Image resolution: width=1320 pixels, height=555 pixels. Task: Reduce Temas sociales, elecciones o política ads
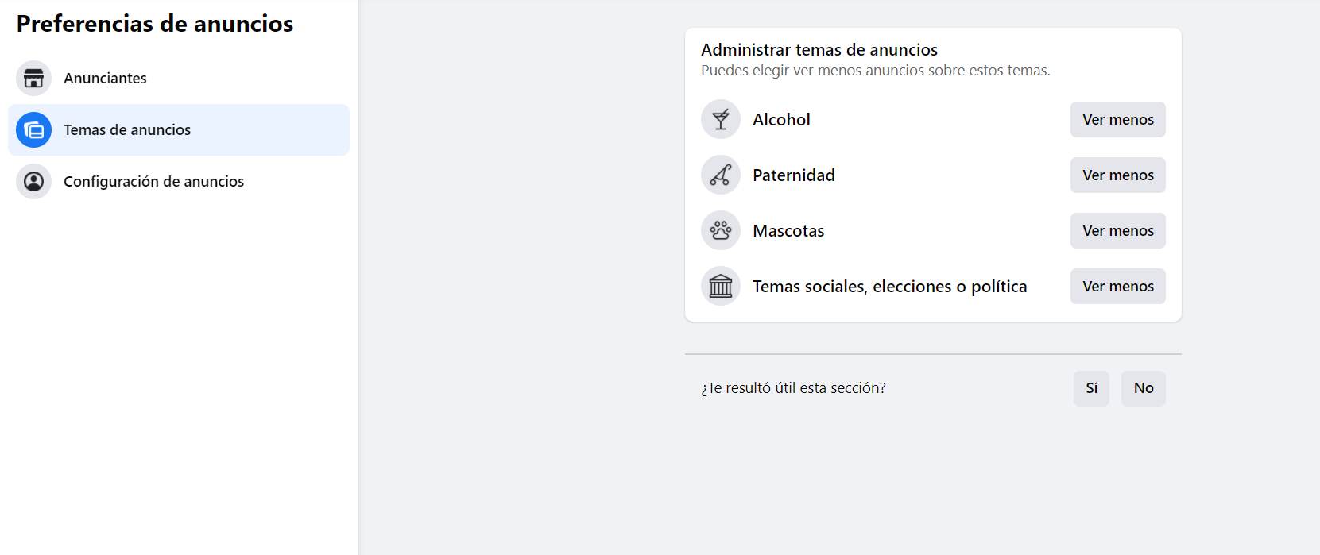pyautogui.click(x=1117, y=287)
